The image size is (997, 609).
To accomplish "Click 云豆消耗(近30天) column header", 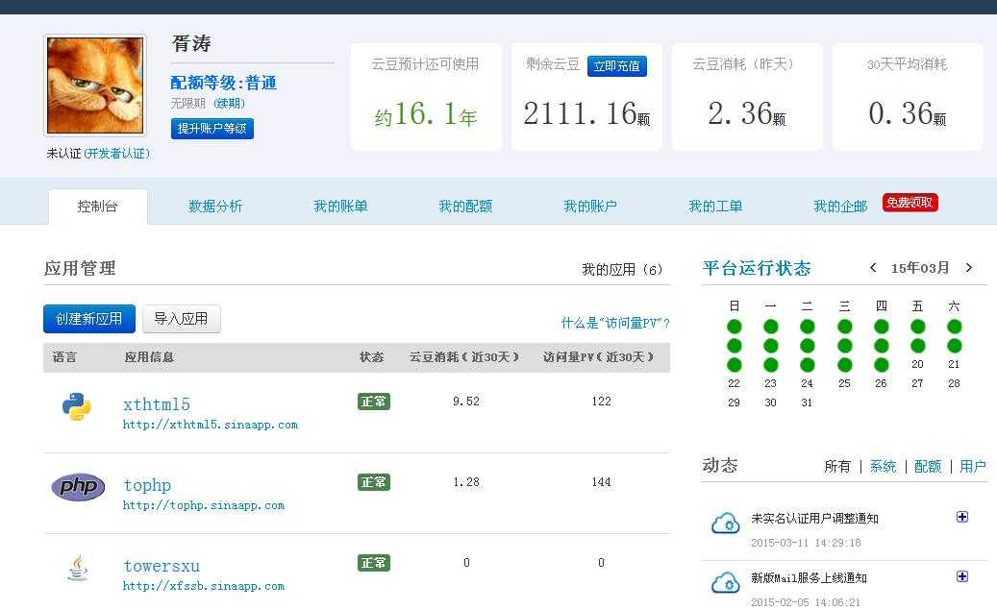I will 464,357.
